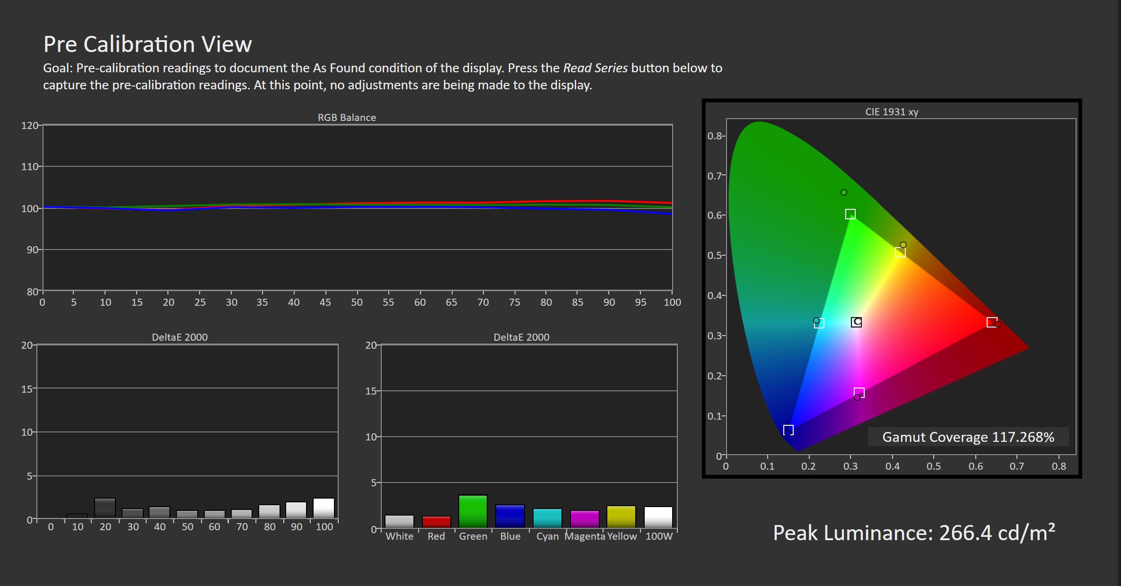Image resolution: width=1121 pixels, height=586 pixels.
Task: Click the "Pre Calibration View" heading
Action: pos(148,44)
